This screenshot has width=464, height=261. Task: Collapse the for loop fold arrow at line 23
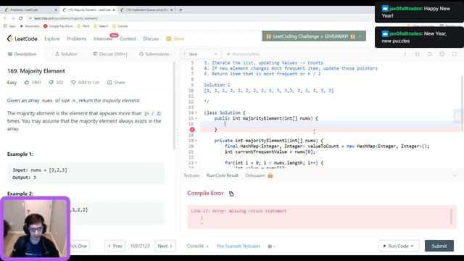196,162
